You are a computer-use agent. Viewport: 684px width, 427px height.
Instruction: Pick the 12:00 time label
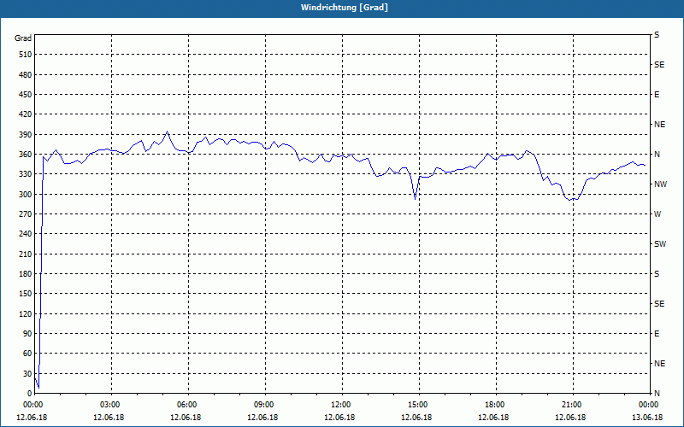pos(339,405)
